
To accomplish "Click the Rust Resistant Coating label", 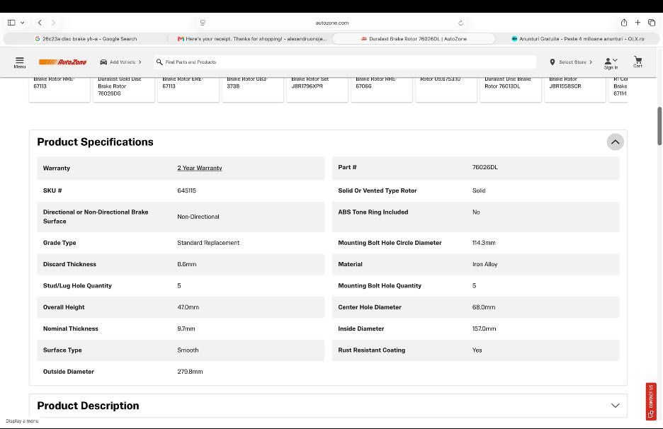I will 372,350.
